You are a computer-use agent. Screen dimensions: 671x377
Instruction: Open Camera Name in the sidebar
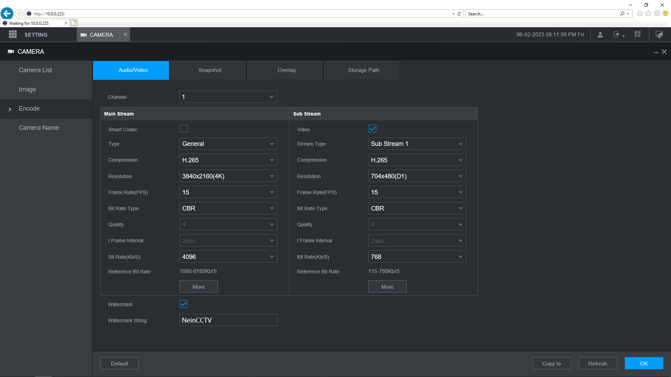click(x=46, y=128)
